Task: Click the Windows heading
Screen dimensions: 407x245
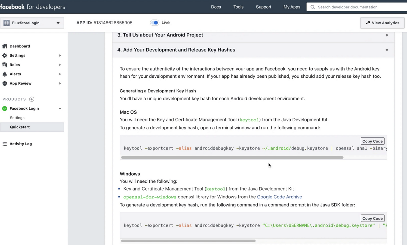Action: pos(130,174)
